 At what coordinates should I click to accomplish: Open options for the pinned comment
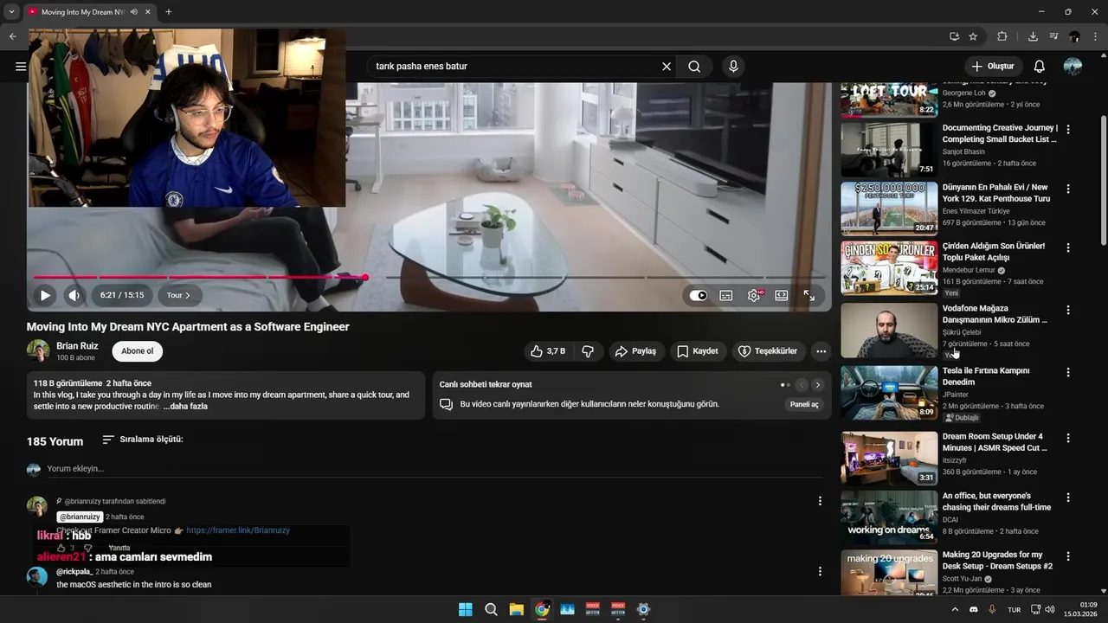[x=820, y=501]
